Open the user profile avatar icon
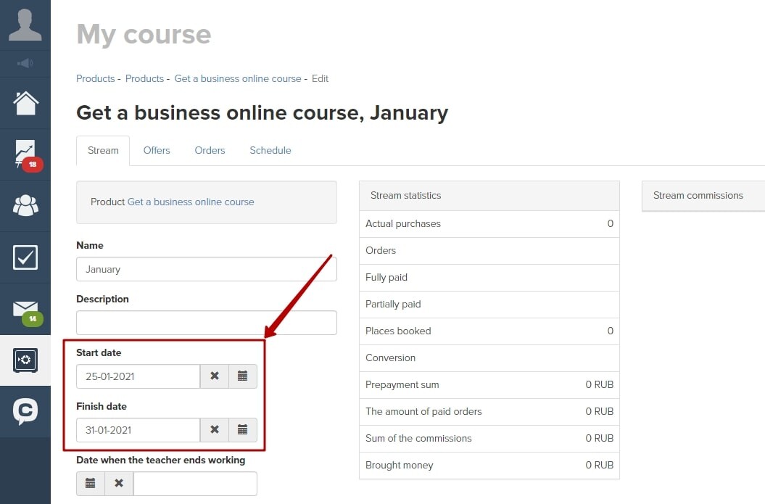The height and width of the screenshot is (504, 765). (25, 25)
